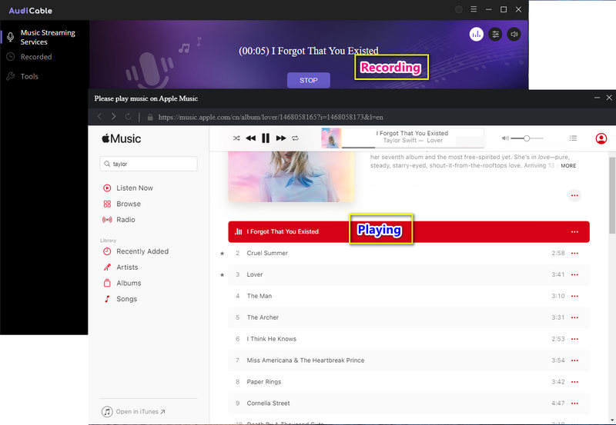Close the Apple Music browser panel
Image resolution: width=616 pixels, height=425 pixels.
click(x=609, y=98)
